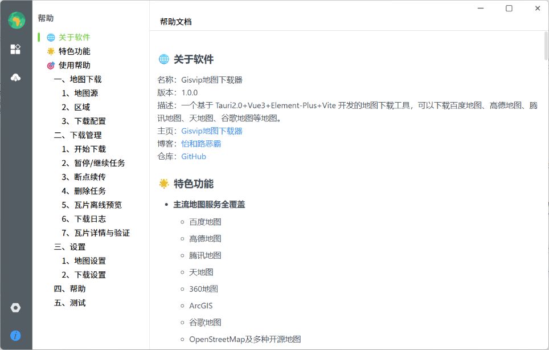Open settings via the hexagon icon
Image resolution: width=549 pixels, height=350 pixels.
pyautogui.click(x=15, y=308)
